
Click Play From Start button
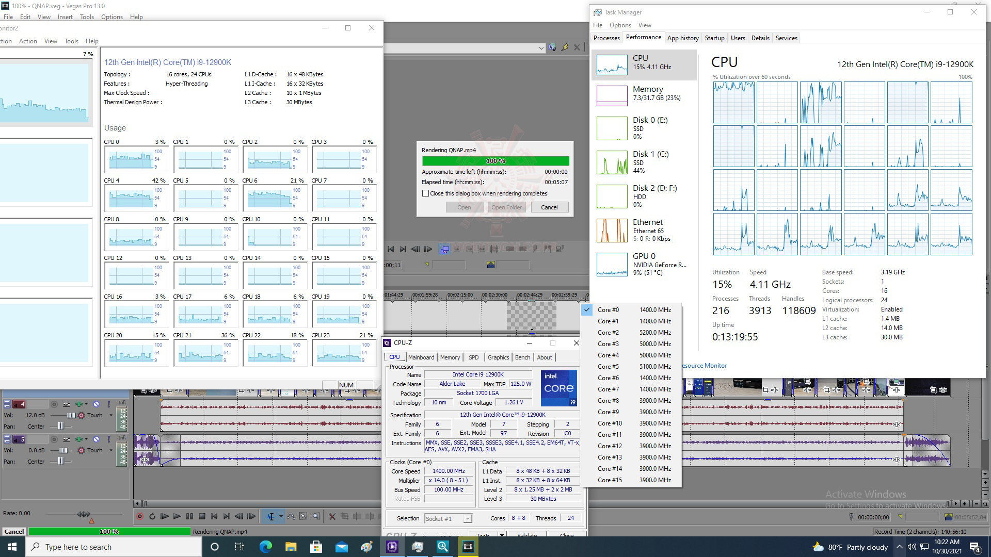tap(164, 516)
